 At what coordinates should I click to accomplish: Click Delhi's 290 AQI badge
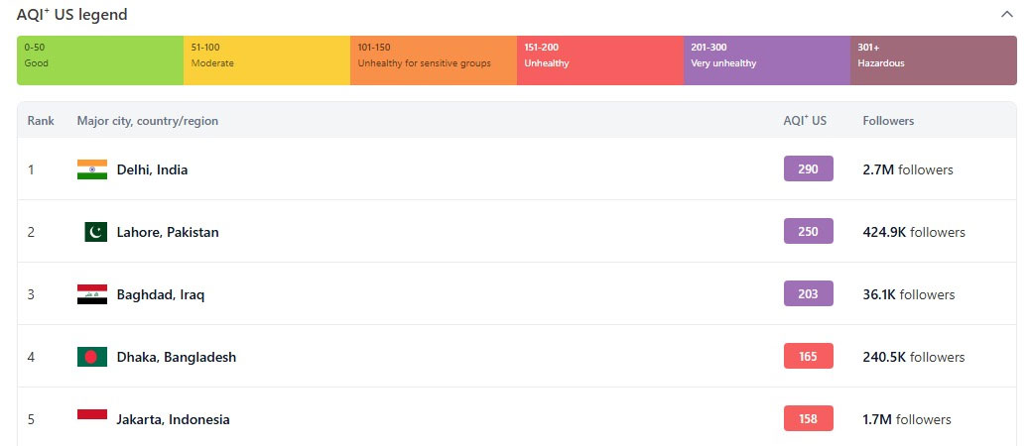[808, 169]
